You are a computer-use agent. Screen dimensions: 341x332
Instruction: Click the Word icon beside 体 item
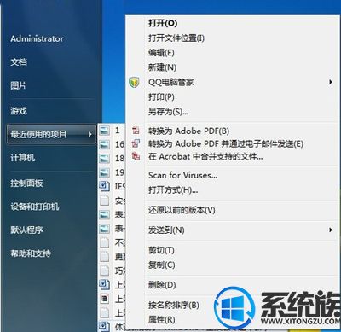tap(105, 326)
